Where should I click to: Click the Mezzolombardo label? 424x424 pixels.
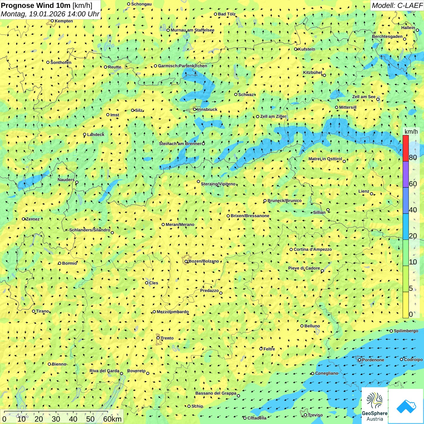[173, 312]
